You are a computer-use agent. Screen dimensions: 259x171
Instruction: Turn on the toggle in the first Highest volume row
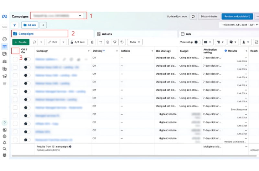[x=27, y=116]
